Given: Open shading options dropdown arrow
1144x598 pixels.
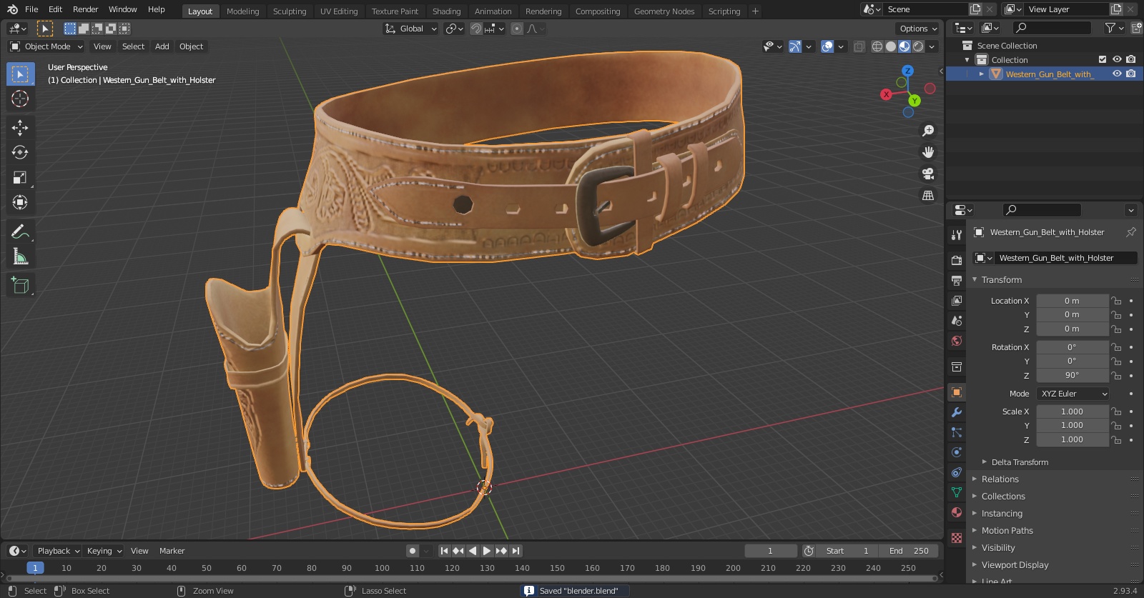Looking at the screenshot, I should pyautogui.click(x=932, y=46).
